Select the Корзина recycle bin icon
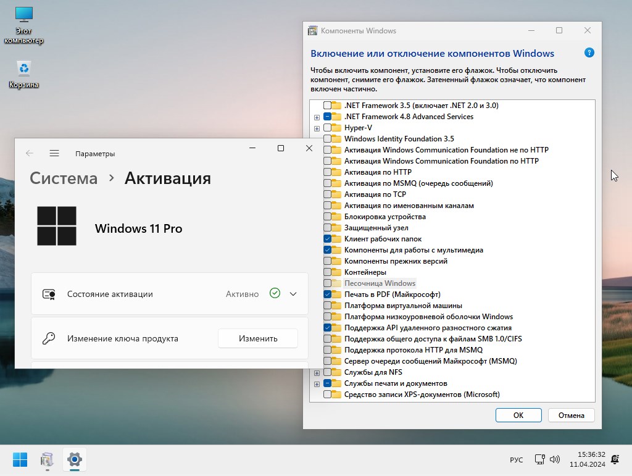The width and height of the screenshot is (632, 476). click(23, 75)
